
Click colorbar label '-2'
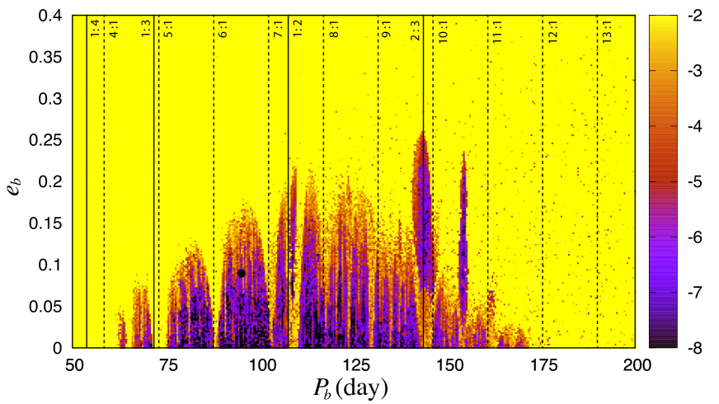point(695,16)
